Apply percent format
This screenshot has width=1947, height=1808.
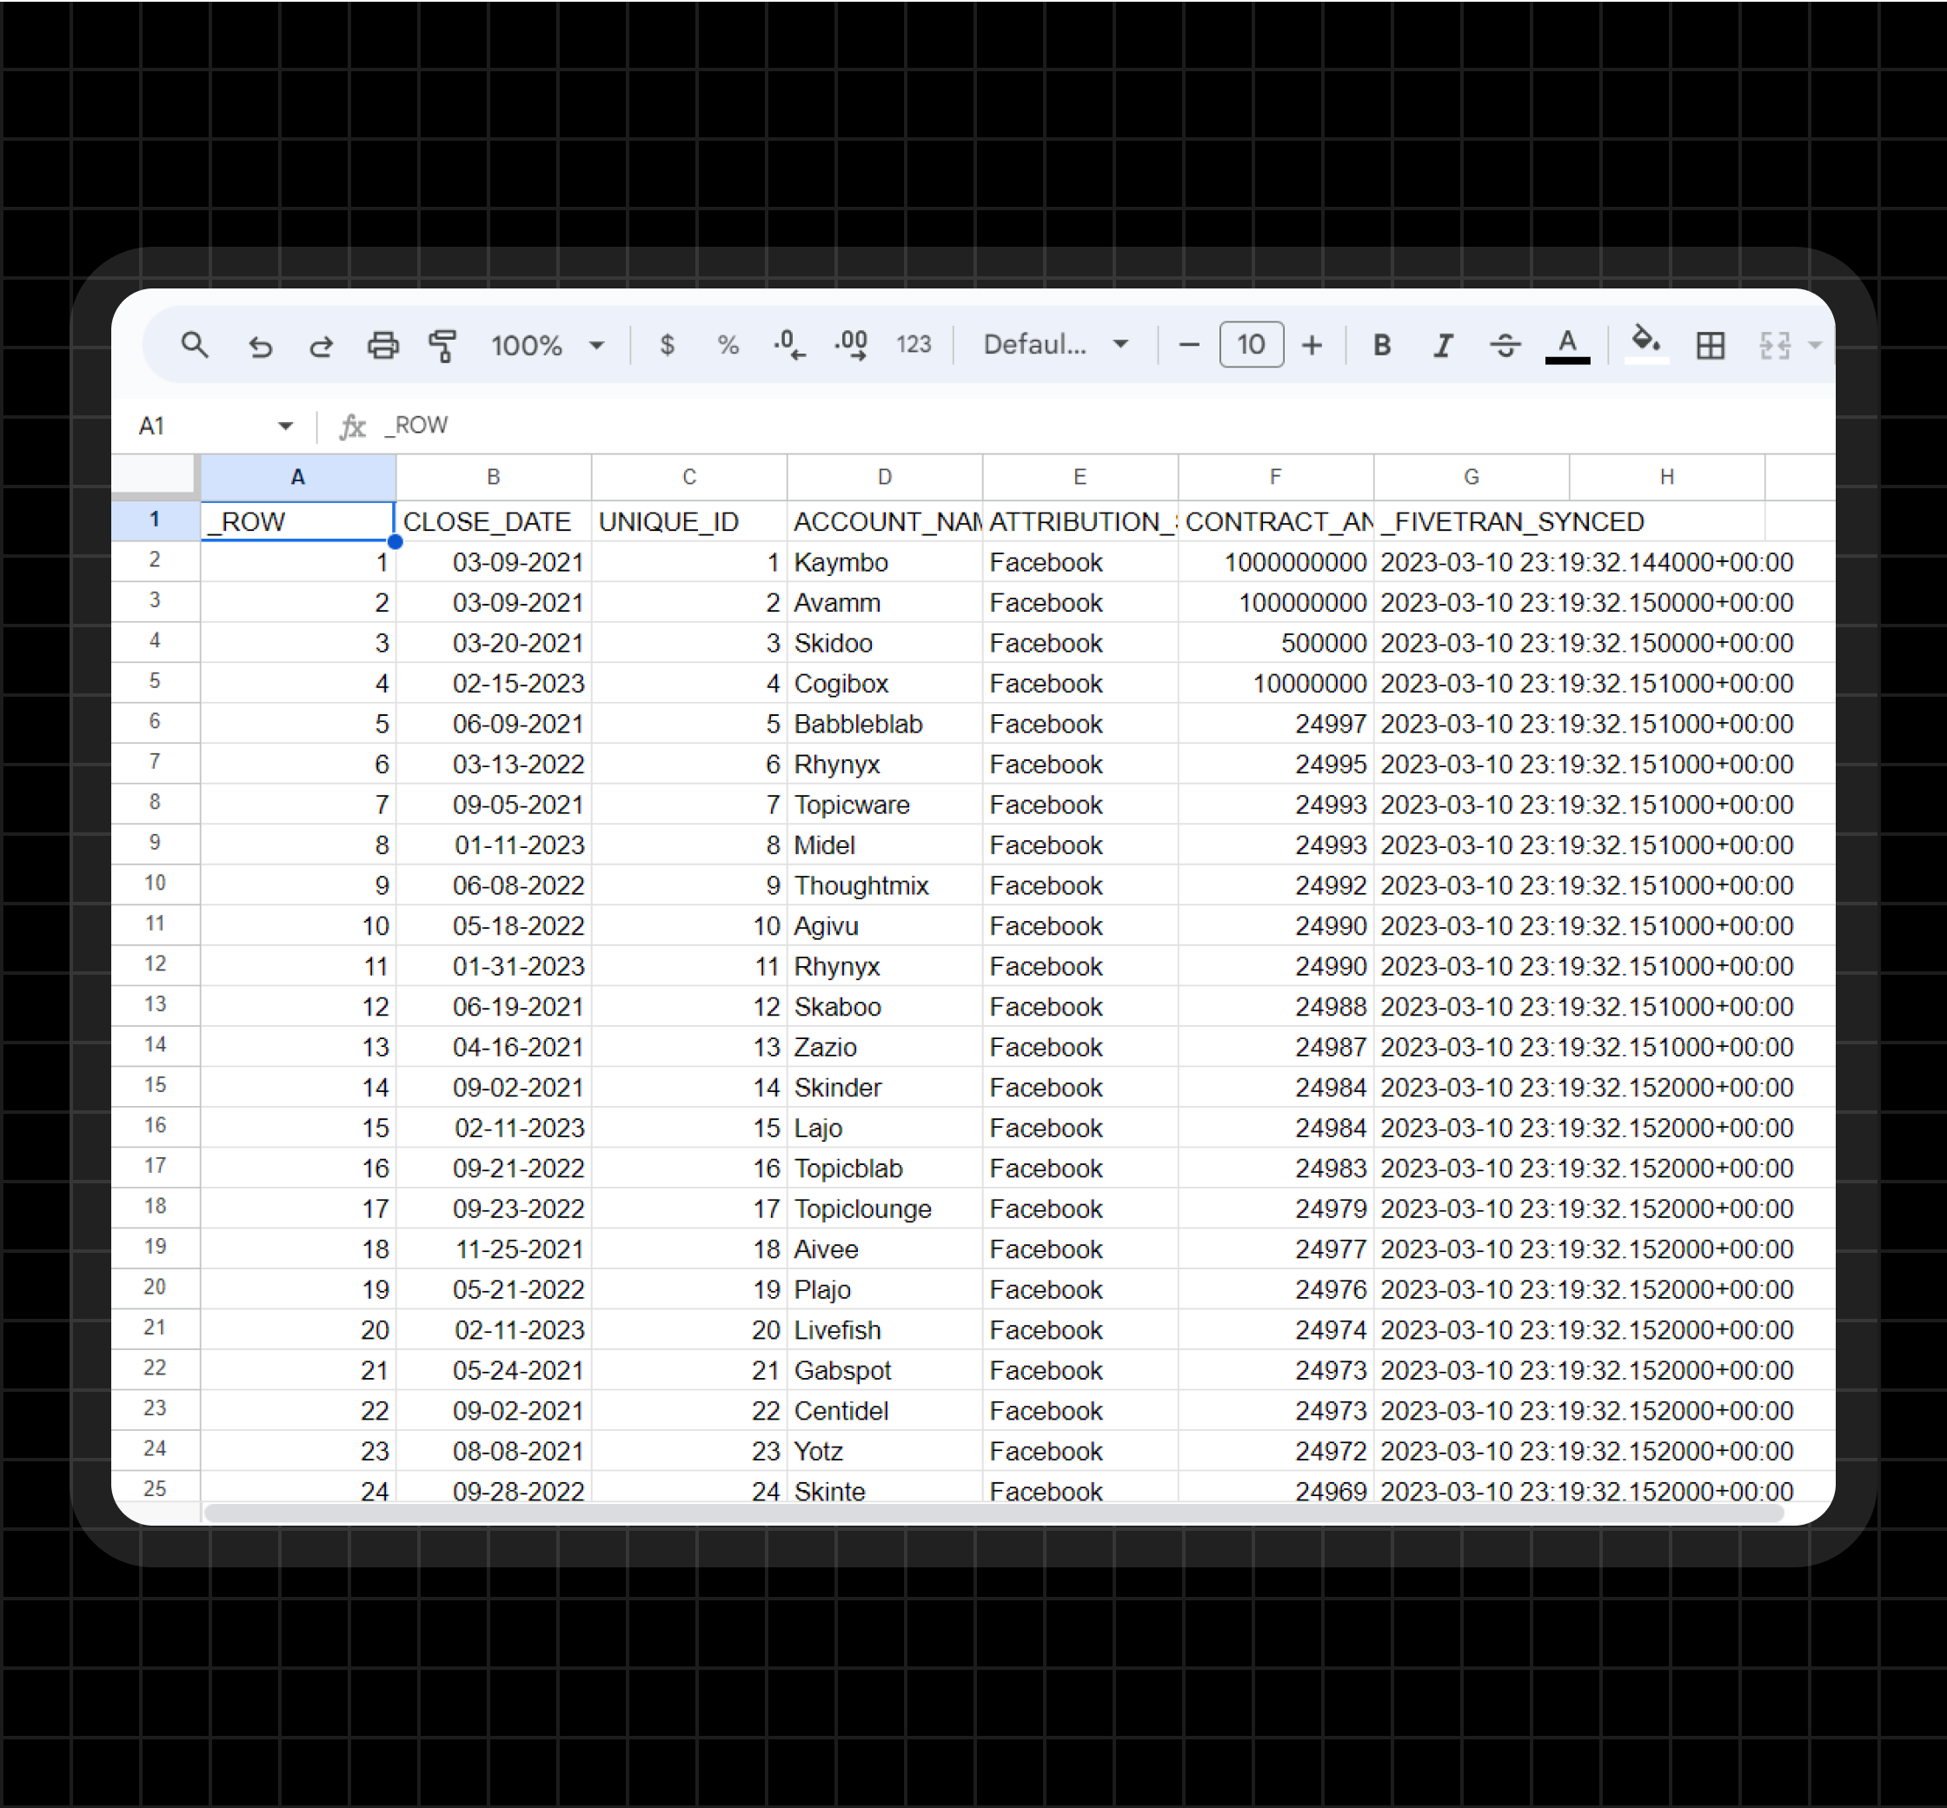coord(728,344)
